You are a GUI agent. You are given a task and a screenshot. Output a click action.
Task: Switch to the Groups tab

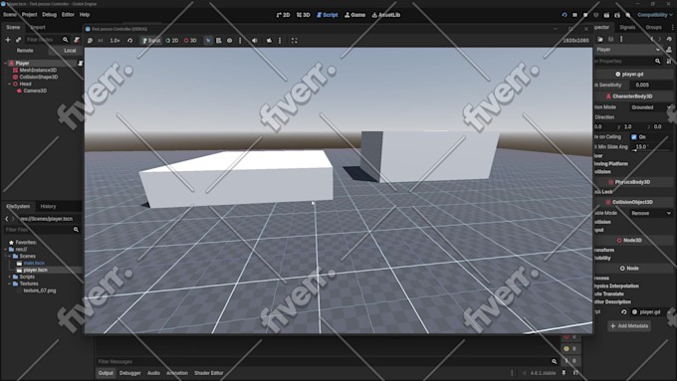click(x=654, y=27)
